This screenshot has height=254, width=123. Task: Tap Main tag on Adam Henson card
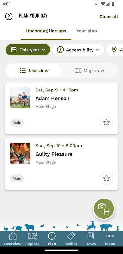(x=17, y=123)
